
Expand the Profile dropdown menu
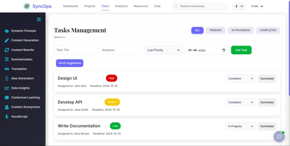[257, 6]
